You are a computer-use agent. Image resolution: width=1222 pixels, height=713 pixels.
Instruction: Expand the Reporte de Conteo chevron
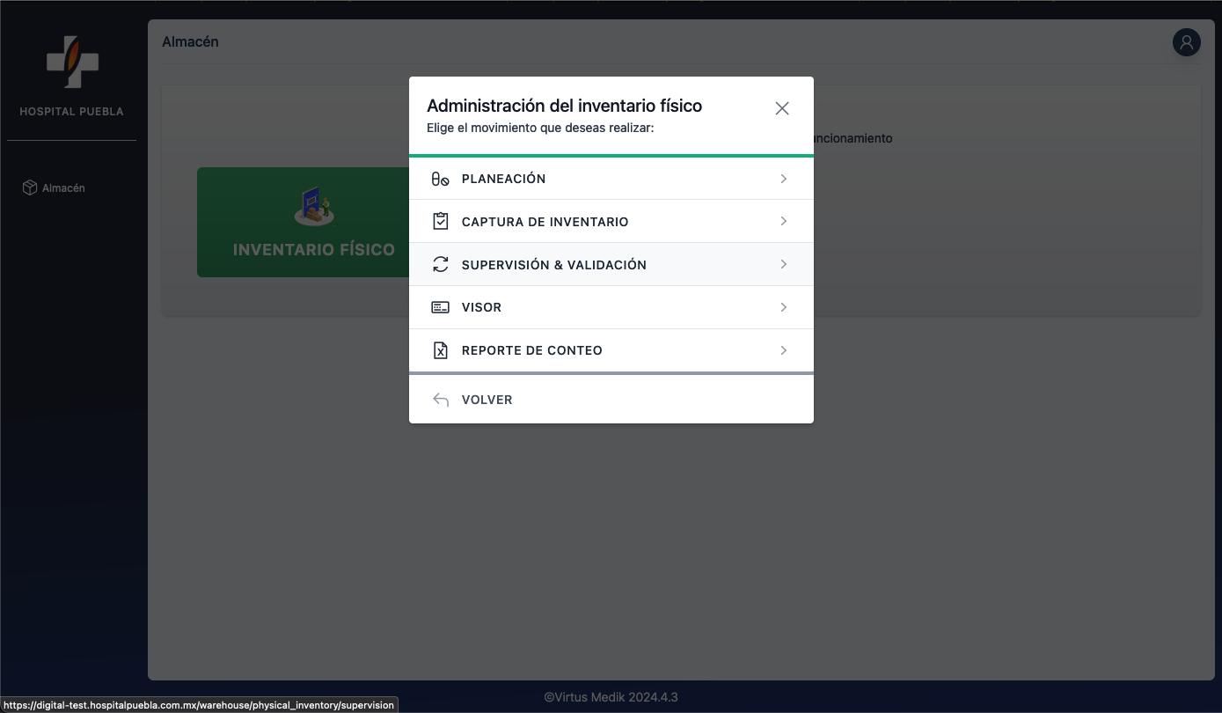coord(783,350)
